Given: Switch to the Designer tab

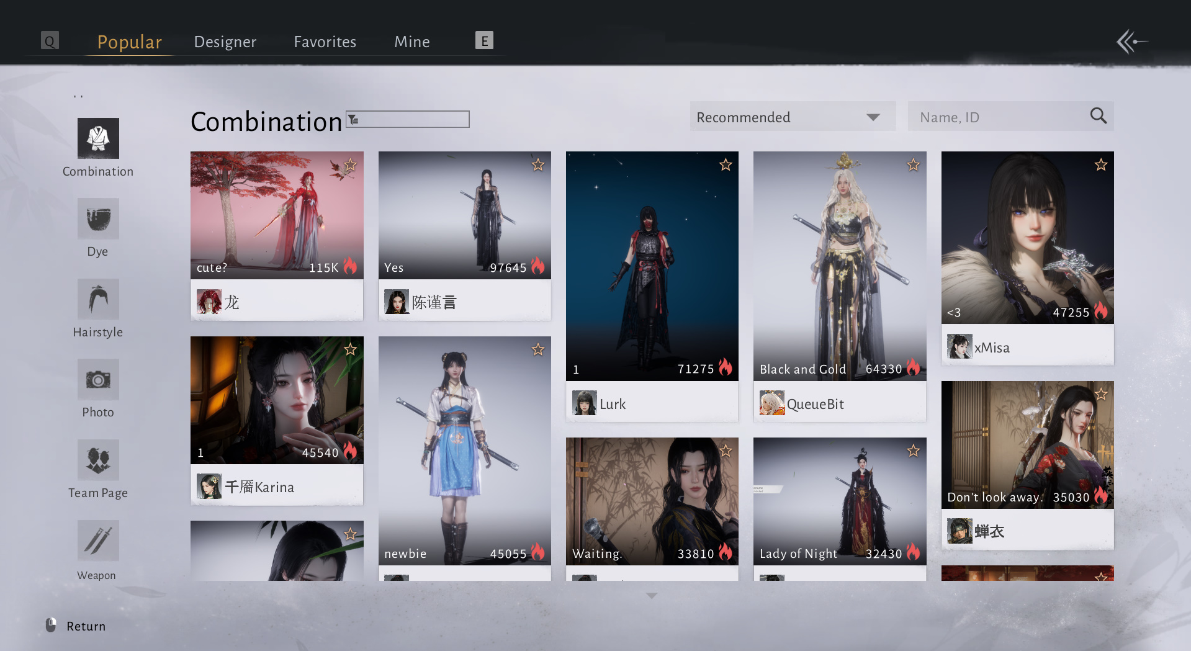Looking at the screenshot, I should coord(225,42).
